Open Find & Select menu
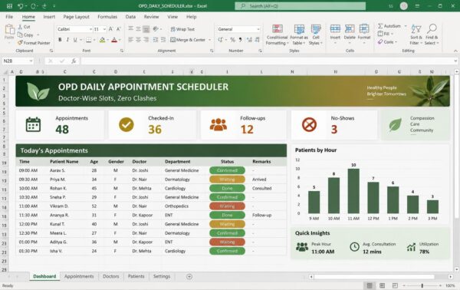 (x=432, y=35)
